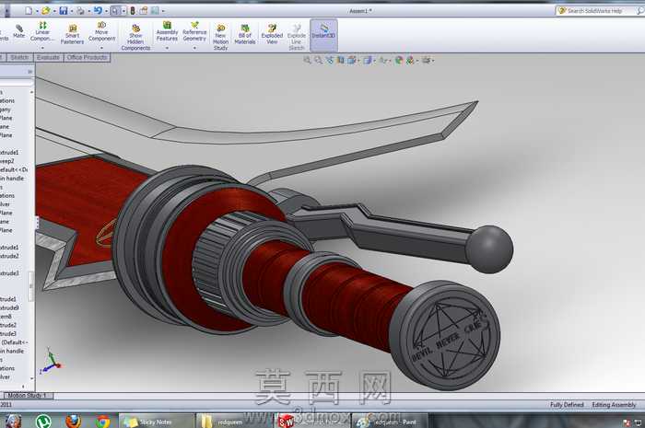Image resolution: width=645 pixels, height=428 pixels.
Task: Select 'Extrude3' item in feature tree
Action: 9,273
